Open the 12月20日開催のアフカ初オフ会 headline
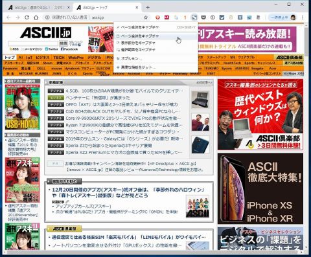311x257 pixels. click(x=128, y=192)
